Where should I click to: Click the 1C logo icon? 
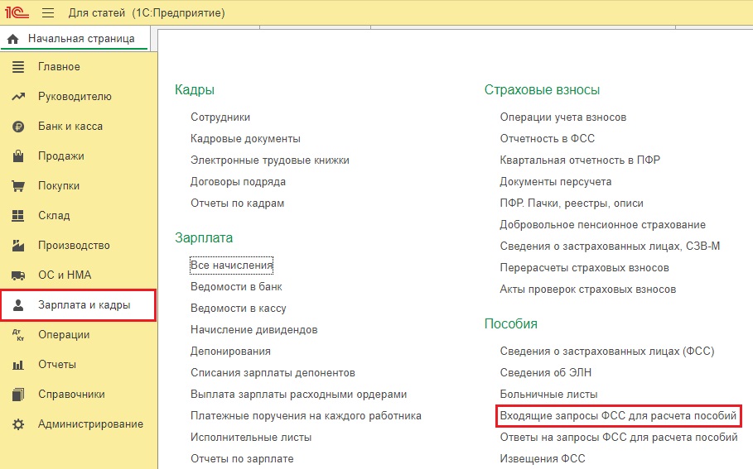[x=17, y=12]
